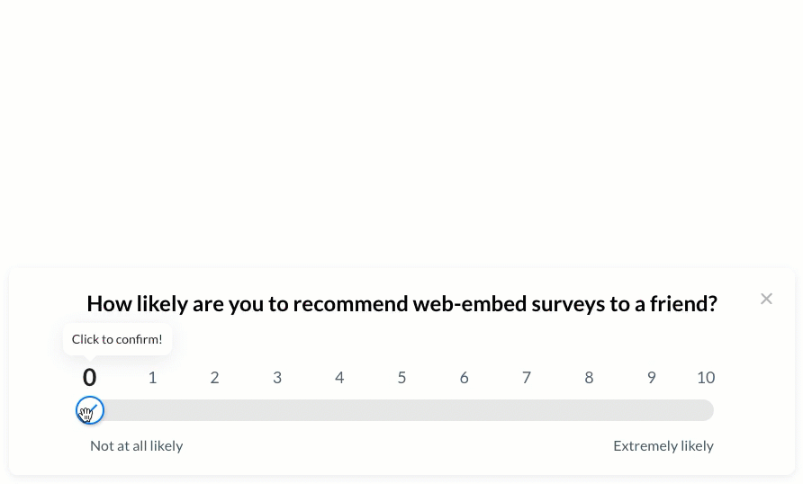Pick rating number 8

[589, 378]
